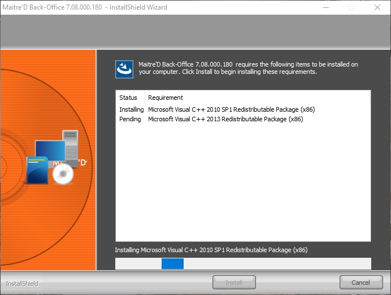Click the InstallShield label at bottom left
This screenshot has height=295, width=391.
(22, 284)
